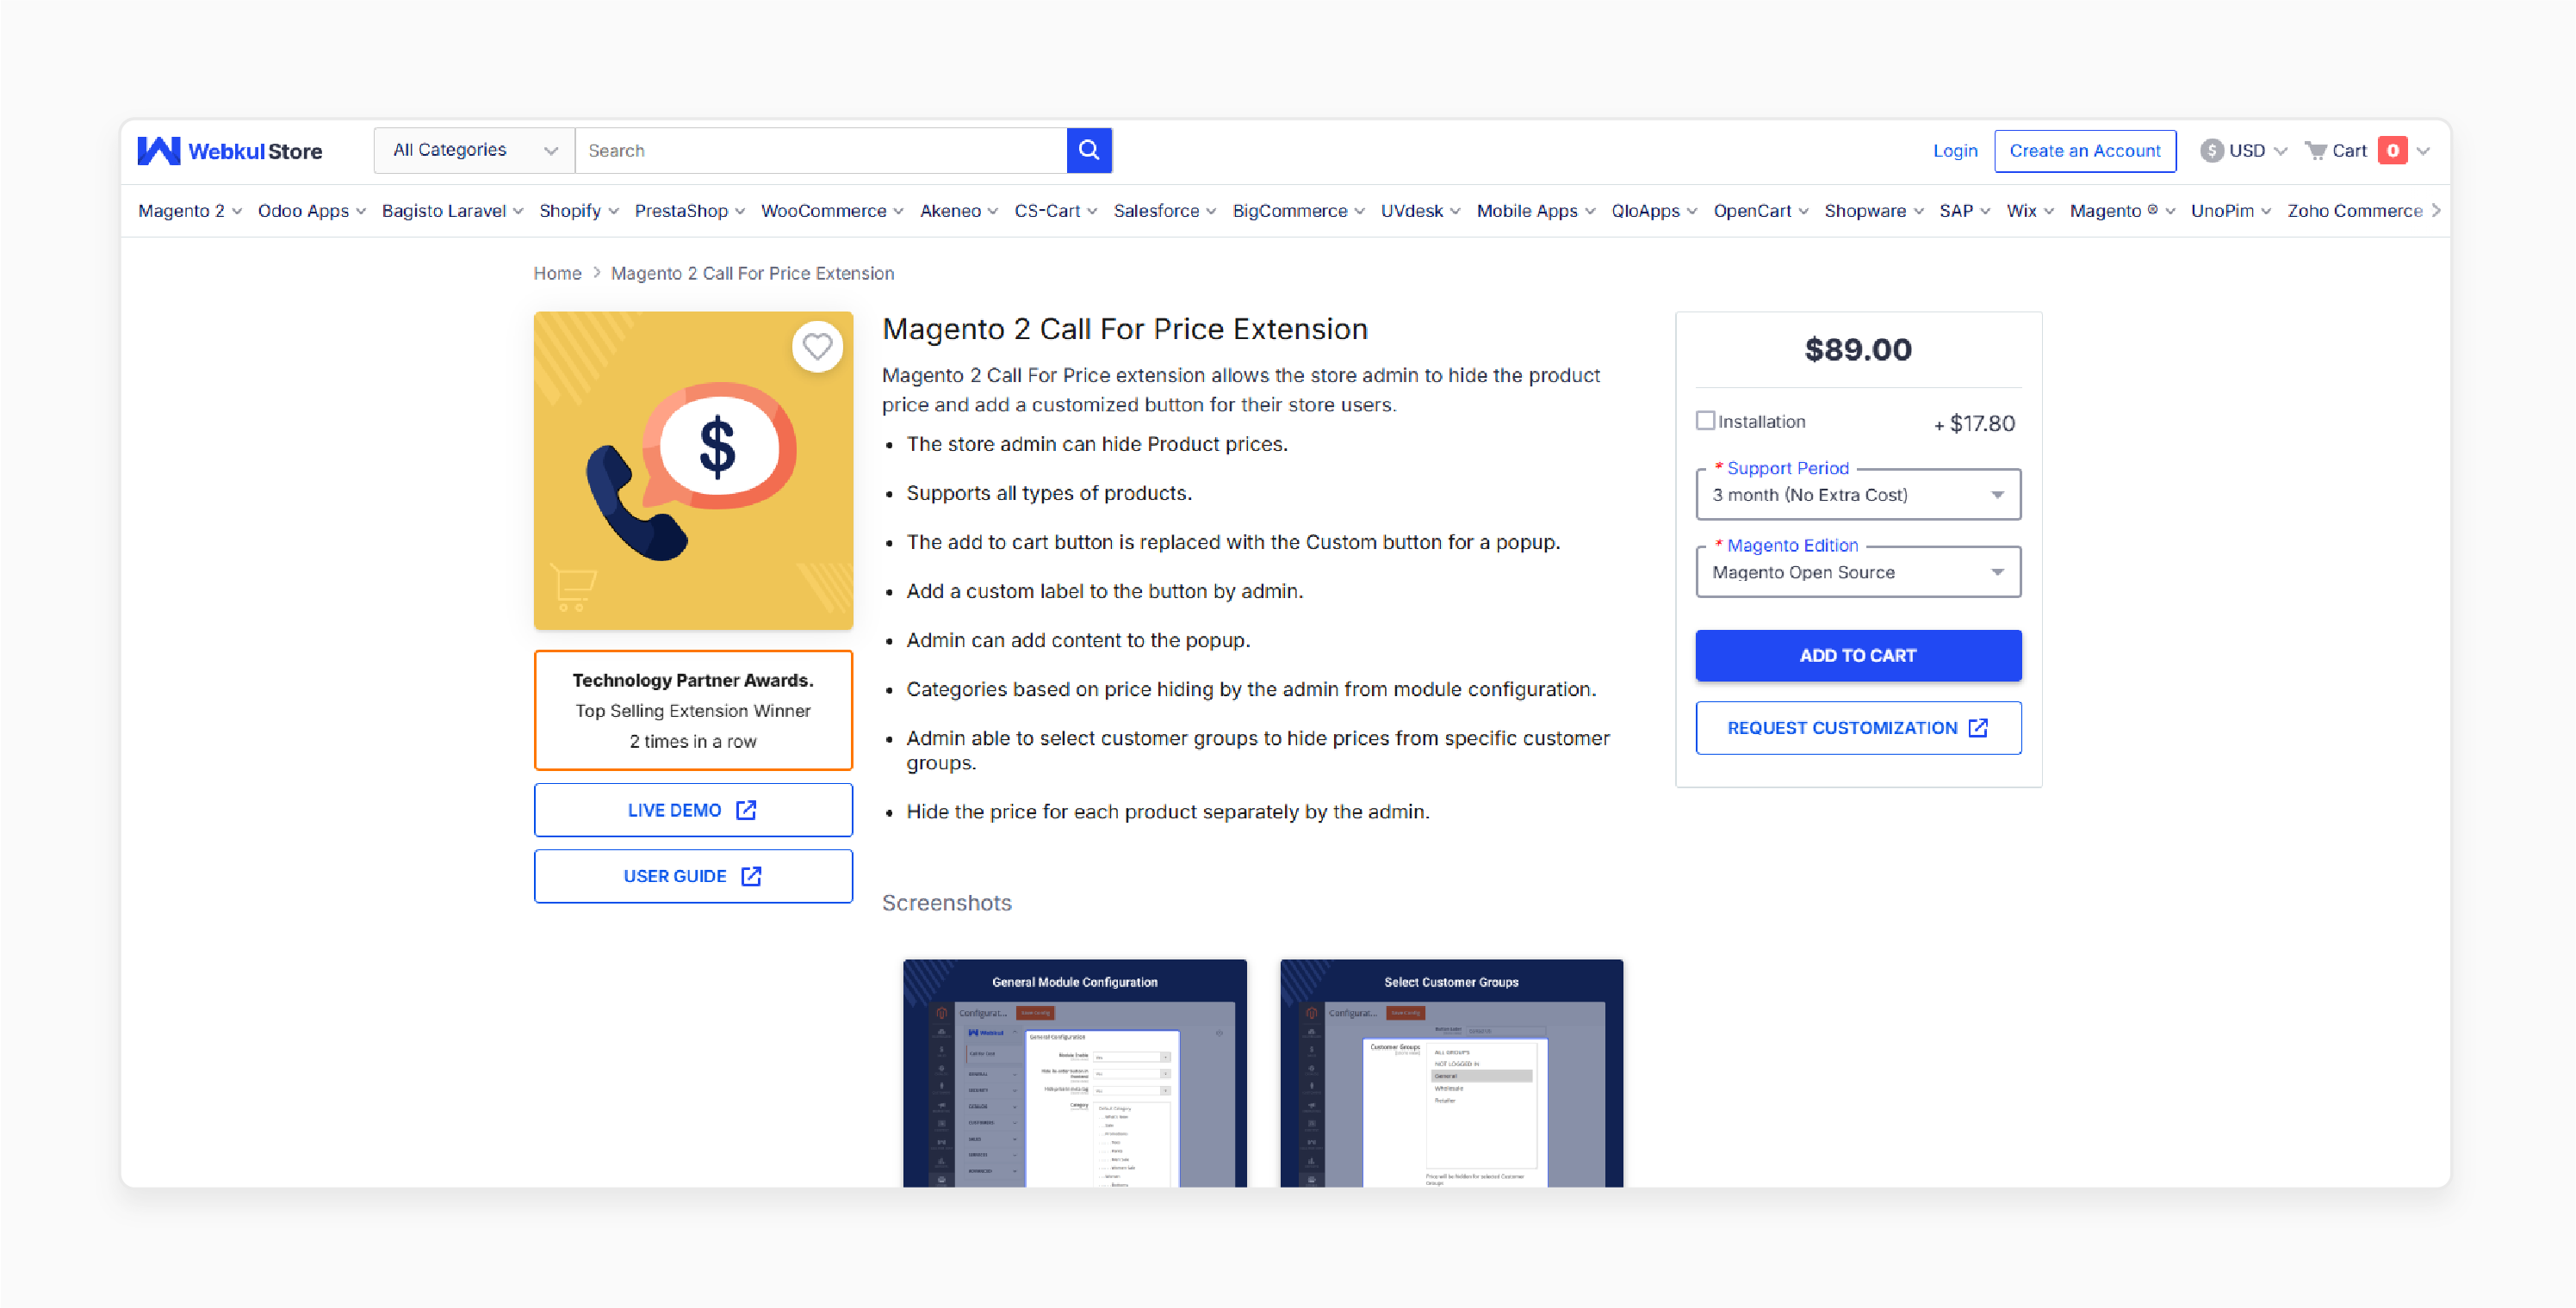Open the Wix menu

pyautogui.click(x=2030, y=211)
